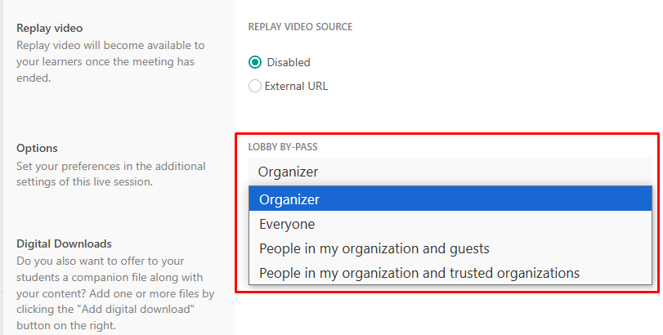Image resolution: width=663 pixels, height=335 pixels.
Task: Click the LOBBY BY-PASS label
Action: tap(283, 147)
